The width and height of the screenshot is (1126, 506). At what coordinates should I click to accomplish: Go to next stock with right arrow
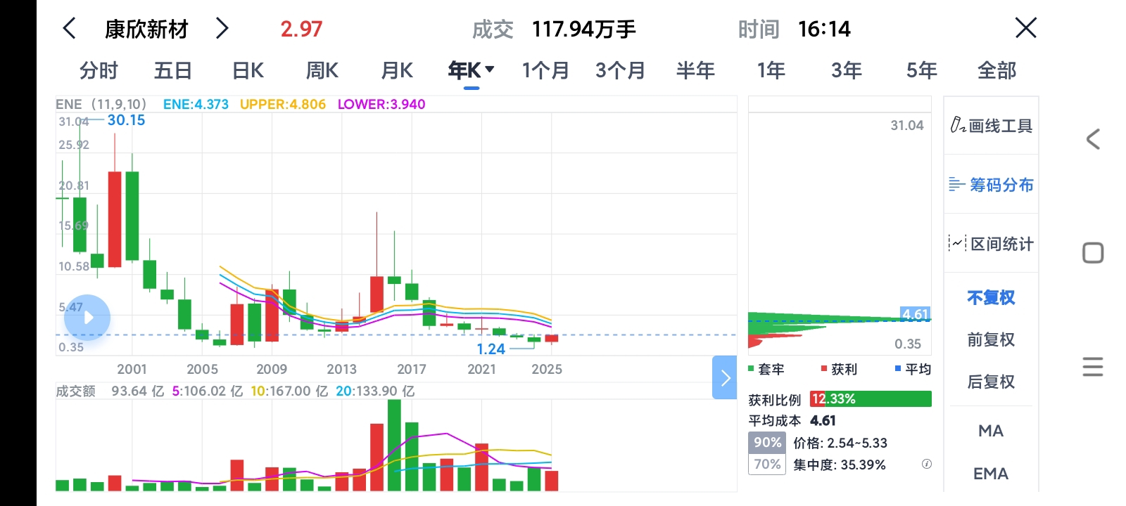[222, 29]
